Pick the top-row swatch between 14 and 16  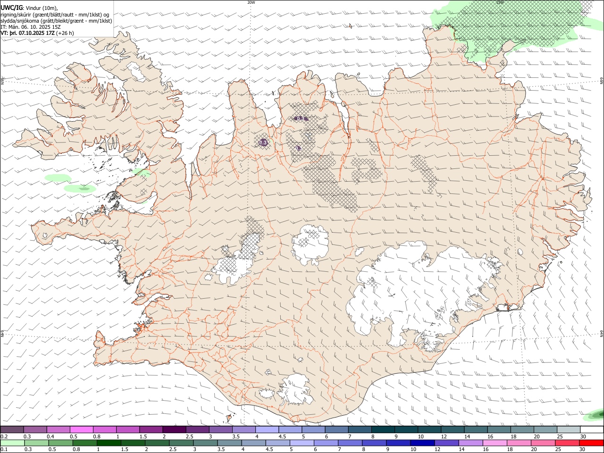[x=475, y=429]
